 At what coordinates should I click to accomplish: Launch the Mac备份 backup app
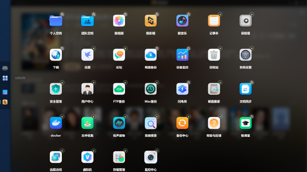coord(150,89)
